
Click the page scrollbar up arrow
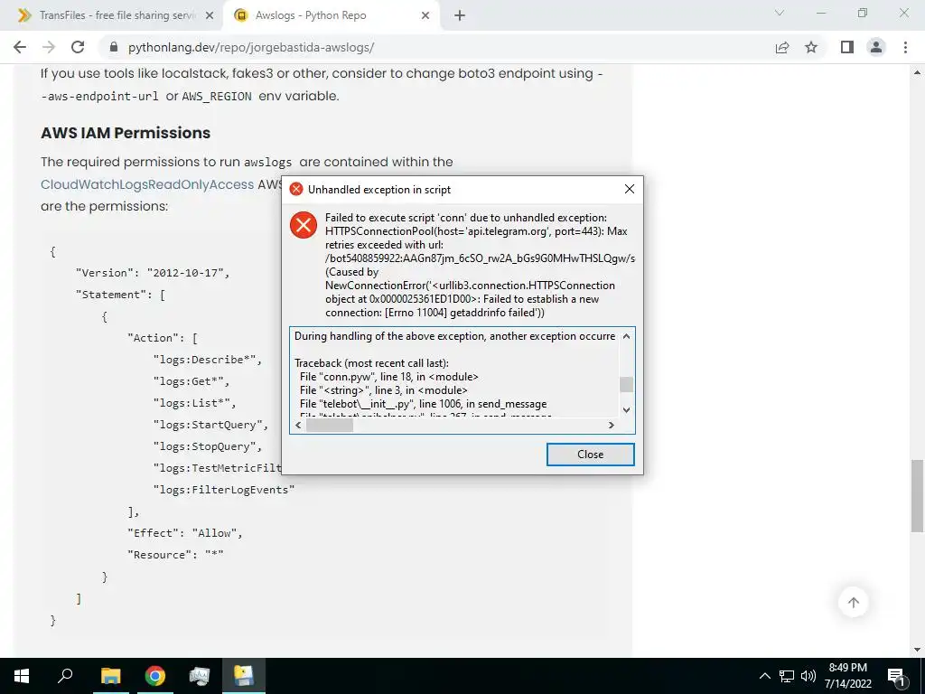click(917, 72)
